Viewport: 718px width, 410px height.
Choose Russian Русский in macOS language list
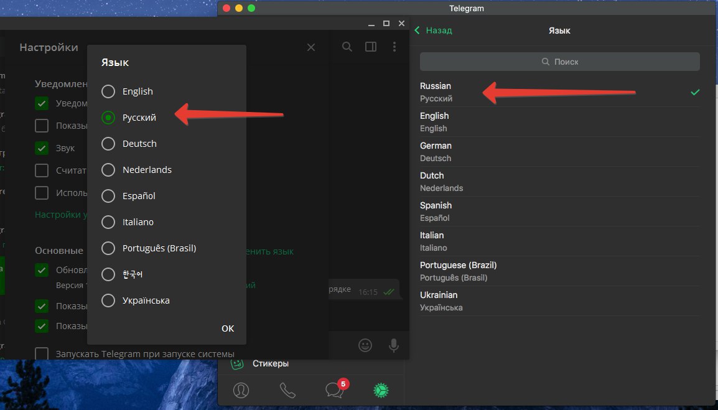[x=559, y=92]
